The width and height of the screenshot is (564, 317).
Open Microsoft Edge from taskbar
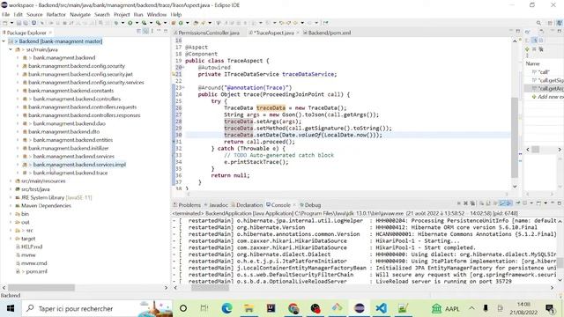click(x=227, y=308)
